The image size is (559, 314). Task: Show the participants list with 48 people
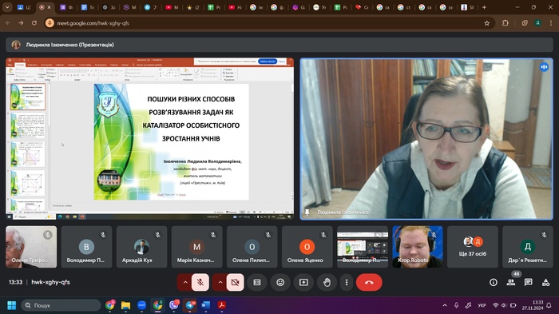tap(511, 282)
